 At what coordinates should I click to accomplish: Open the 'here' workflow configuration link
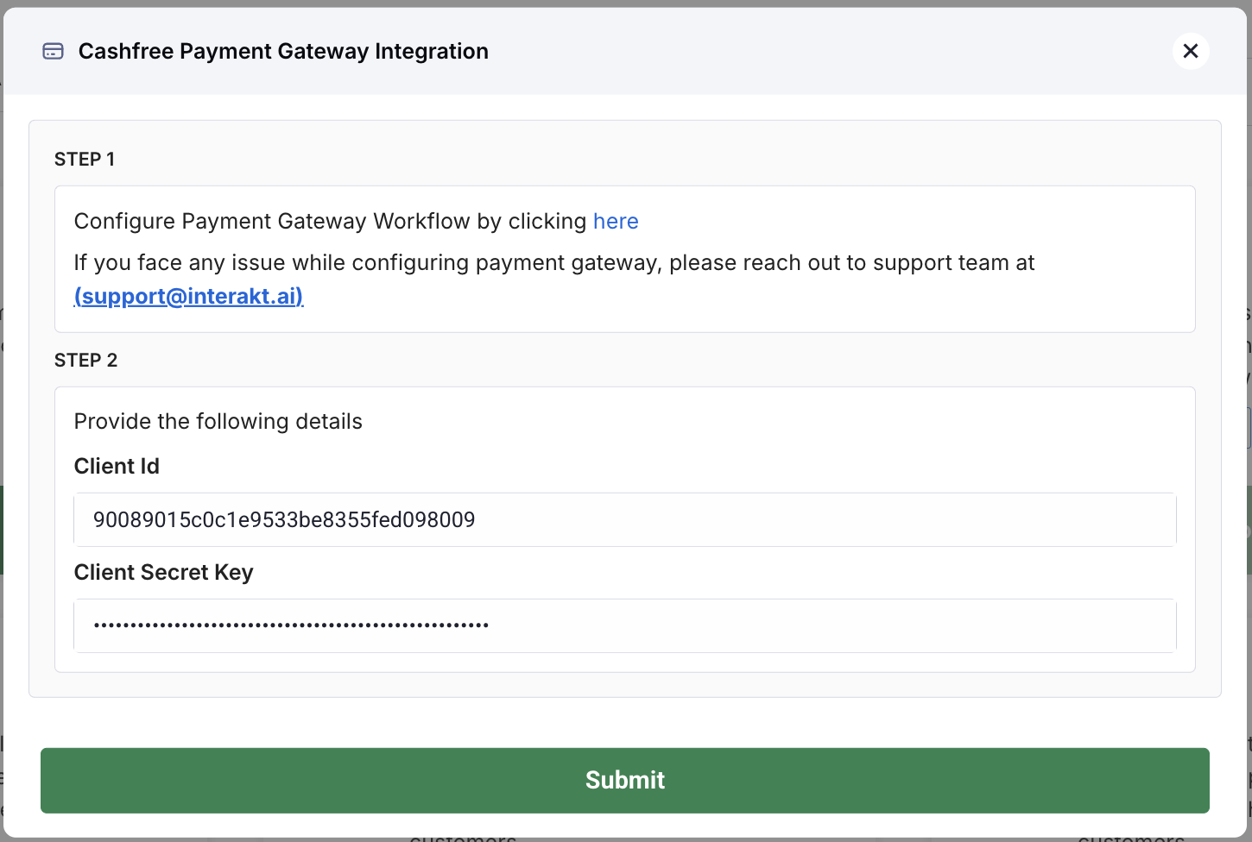[616, 222]
